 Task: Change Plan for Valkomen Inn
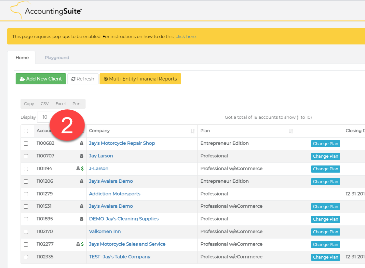(x=325, y=232)
